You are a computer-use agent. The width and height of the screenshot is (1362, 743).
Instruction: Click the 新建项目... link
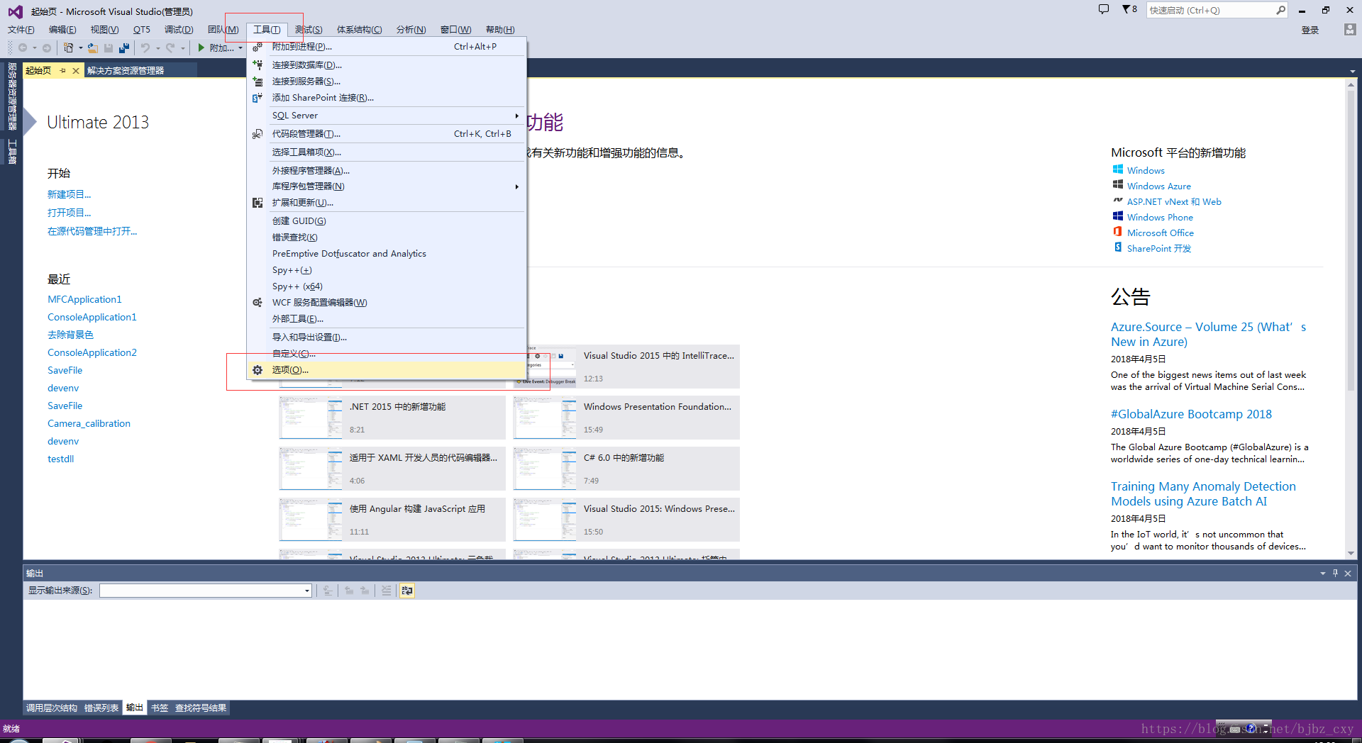point(69,194)
